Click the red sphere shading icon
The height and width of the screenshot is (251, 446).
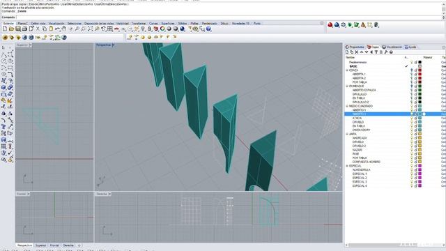click(330, 25)
